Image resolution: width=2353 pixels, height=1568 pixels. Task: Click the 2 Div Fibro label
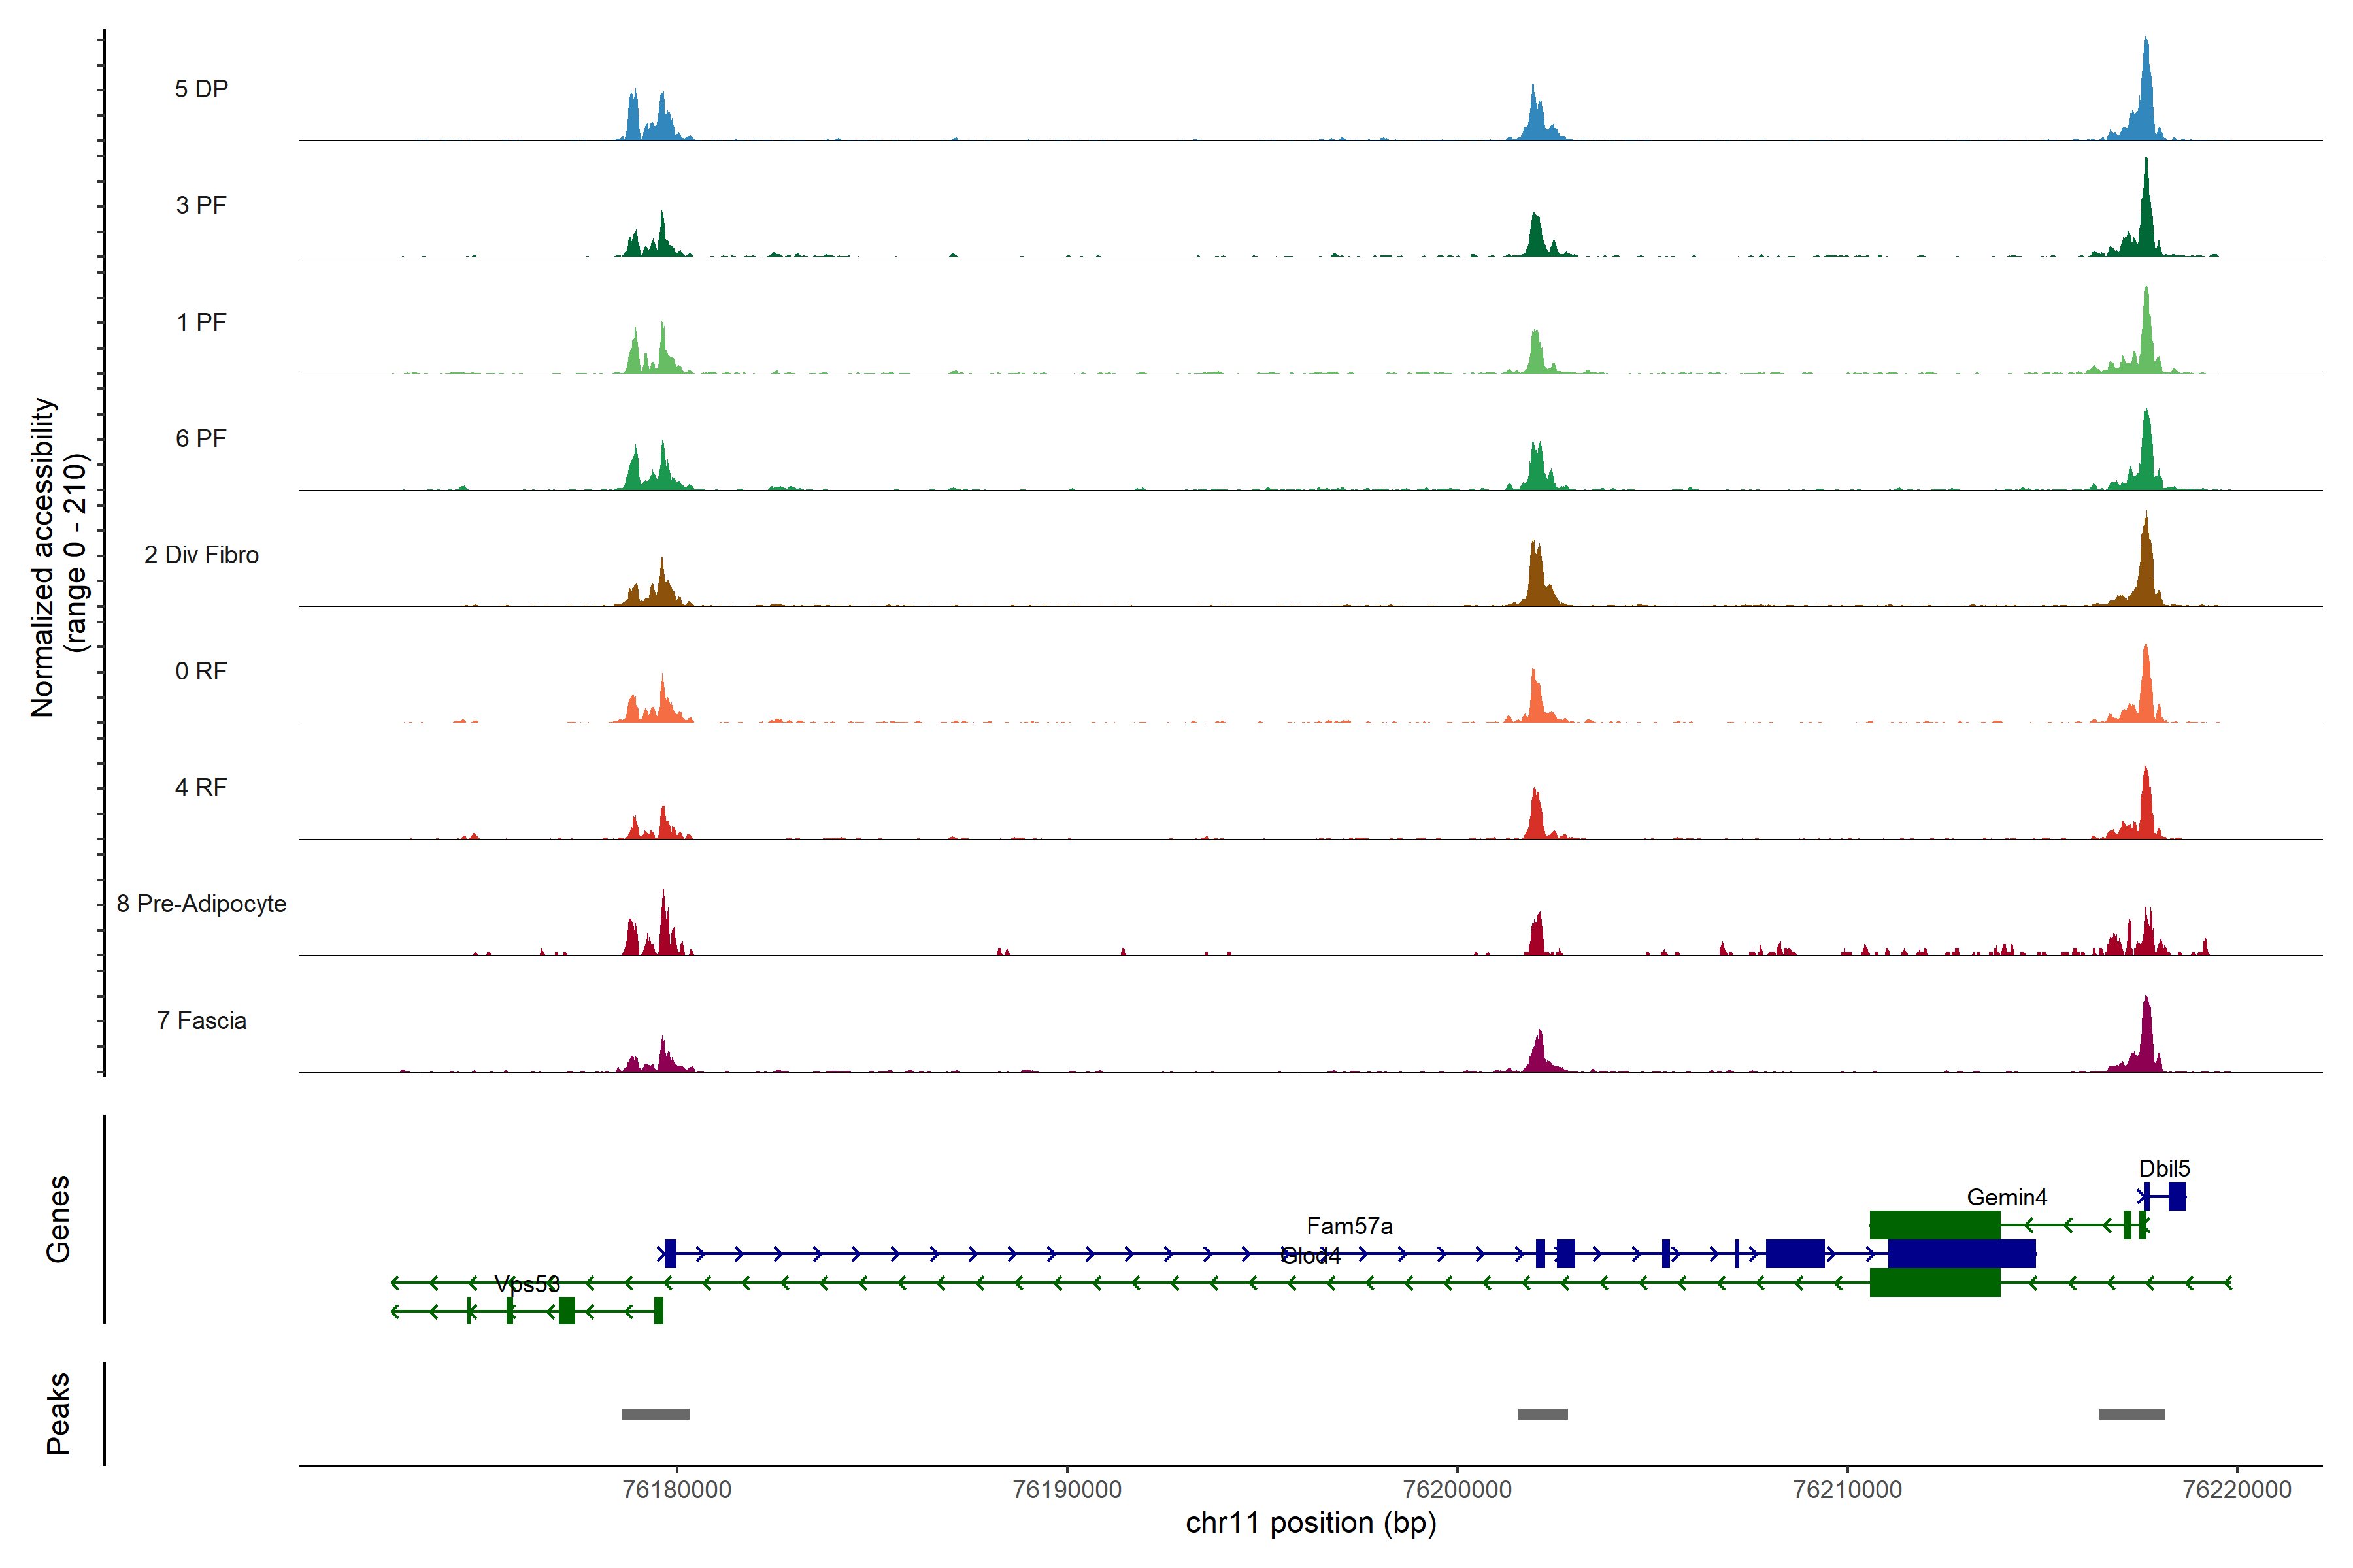(x=201, y=555)
